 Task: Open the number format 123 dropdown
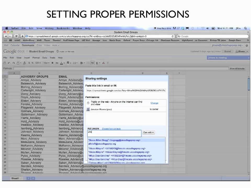[x=38, y=63]
